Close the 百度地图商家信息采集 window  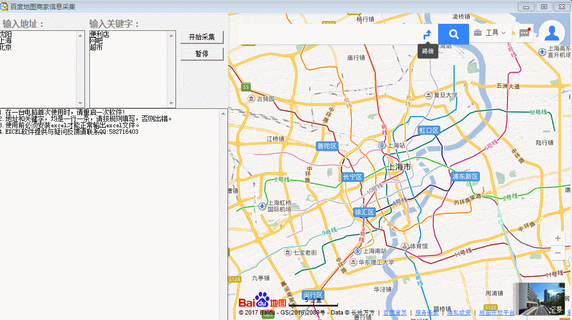562,7
